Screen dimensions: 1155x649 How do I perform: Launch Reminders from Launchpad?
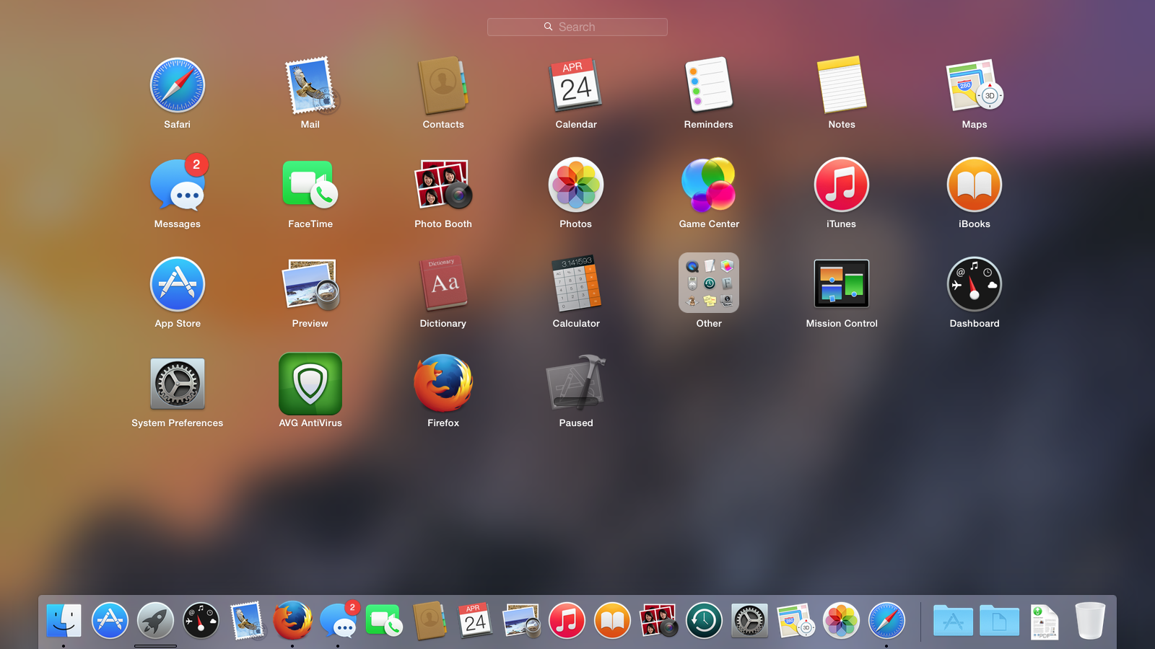coord(709,85)
